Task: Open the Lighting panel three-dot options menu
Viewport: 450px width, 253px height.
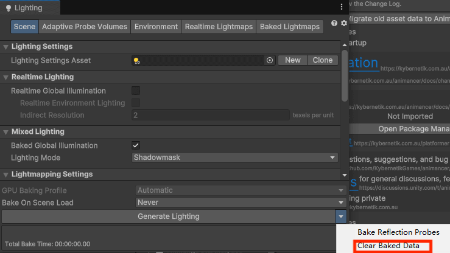Action: (x=342, y=7)
